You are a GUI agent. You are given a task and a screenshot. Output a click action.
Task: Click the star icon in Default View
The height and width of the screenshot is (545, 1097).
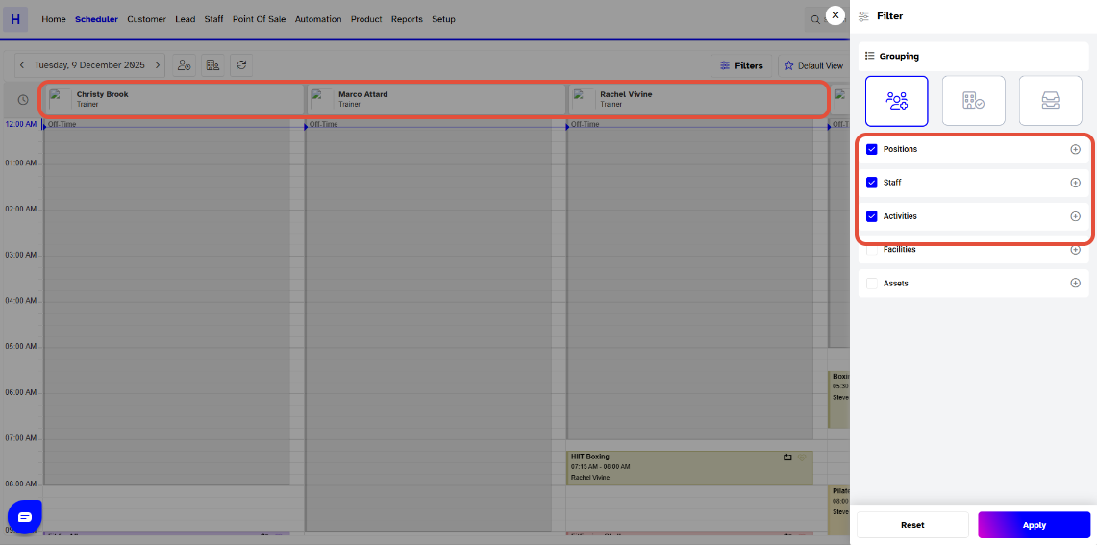[789, 65]
